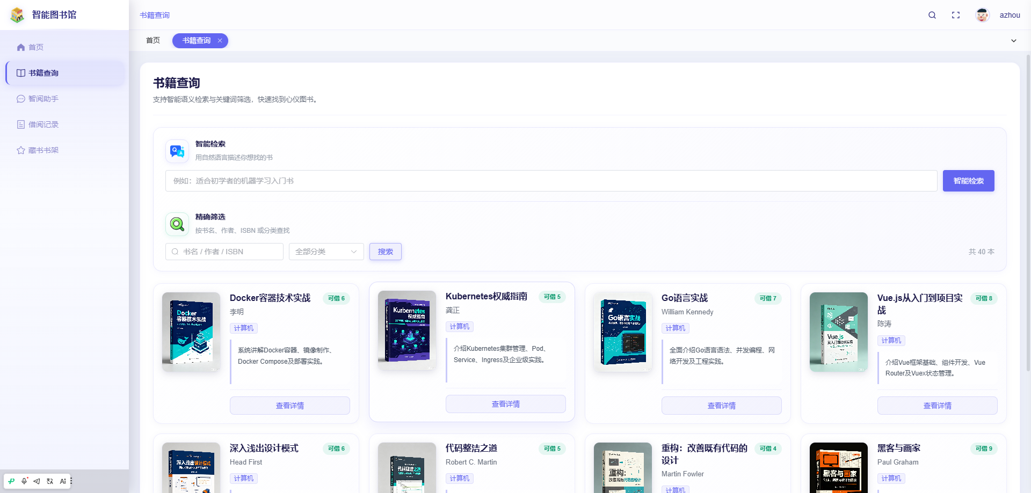Open the 首页 sidebar item
Viewport: 1031px width, 493px height.
(x=64, y=47)
